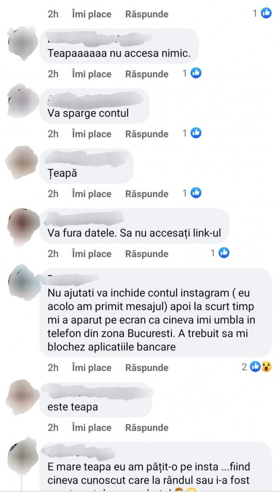280x492 pixels.
Task: Open the wow emoji reaction on Instagram comment
Action: click(266, 367)
